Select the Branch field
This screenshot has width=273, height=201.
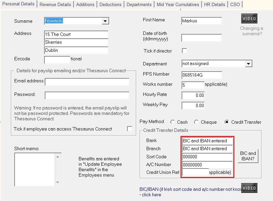coord(207,149)
